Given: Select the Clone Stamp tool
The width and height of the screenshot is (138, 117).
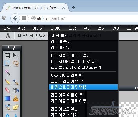Looking at the screenshot, I should click(16, 98).
